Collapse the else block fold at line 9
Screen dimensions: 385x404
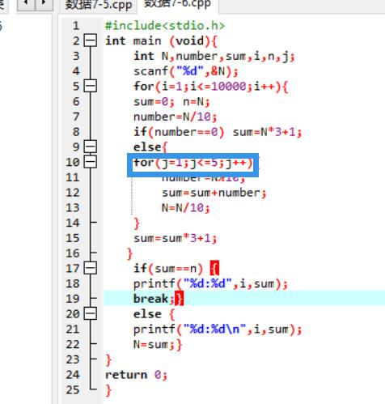click(x=90, y=147)
